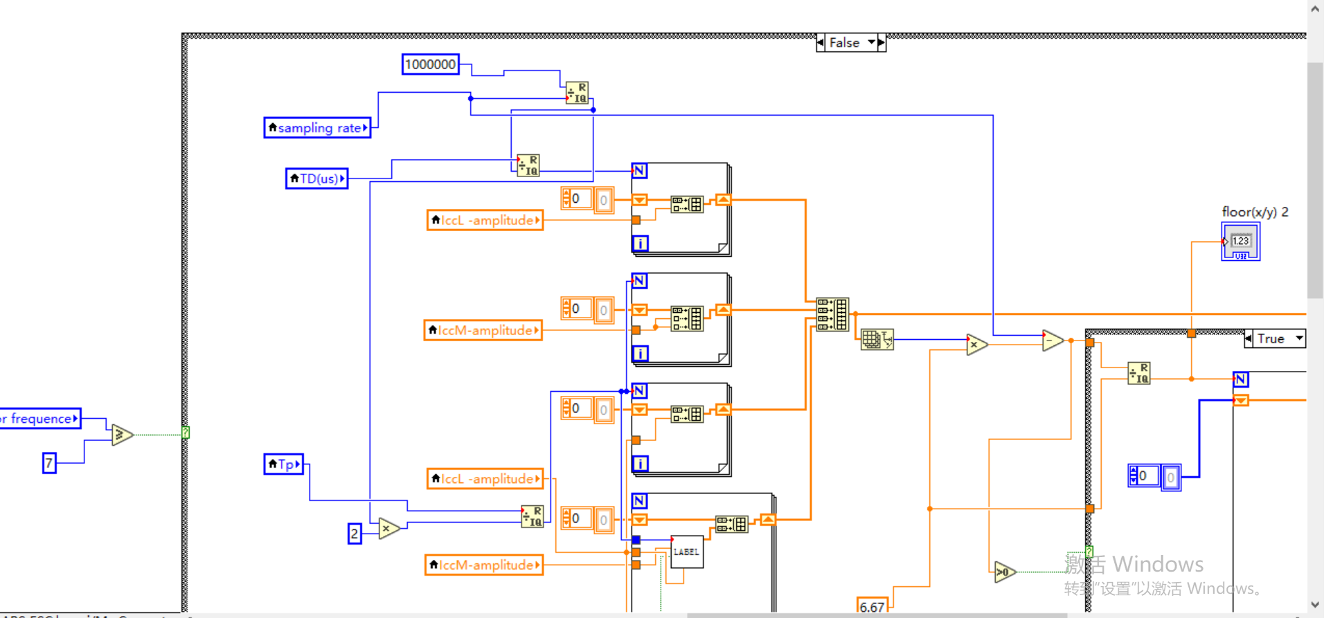Select the numeric constant 7

click(49, 462)
